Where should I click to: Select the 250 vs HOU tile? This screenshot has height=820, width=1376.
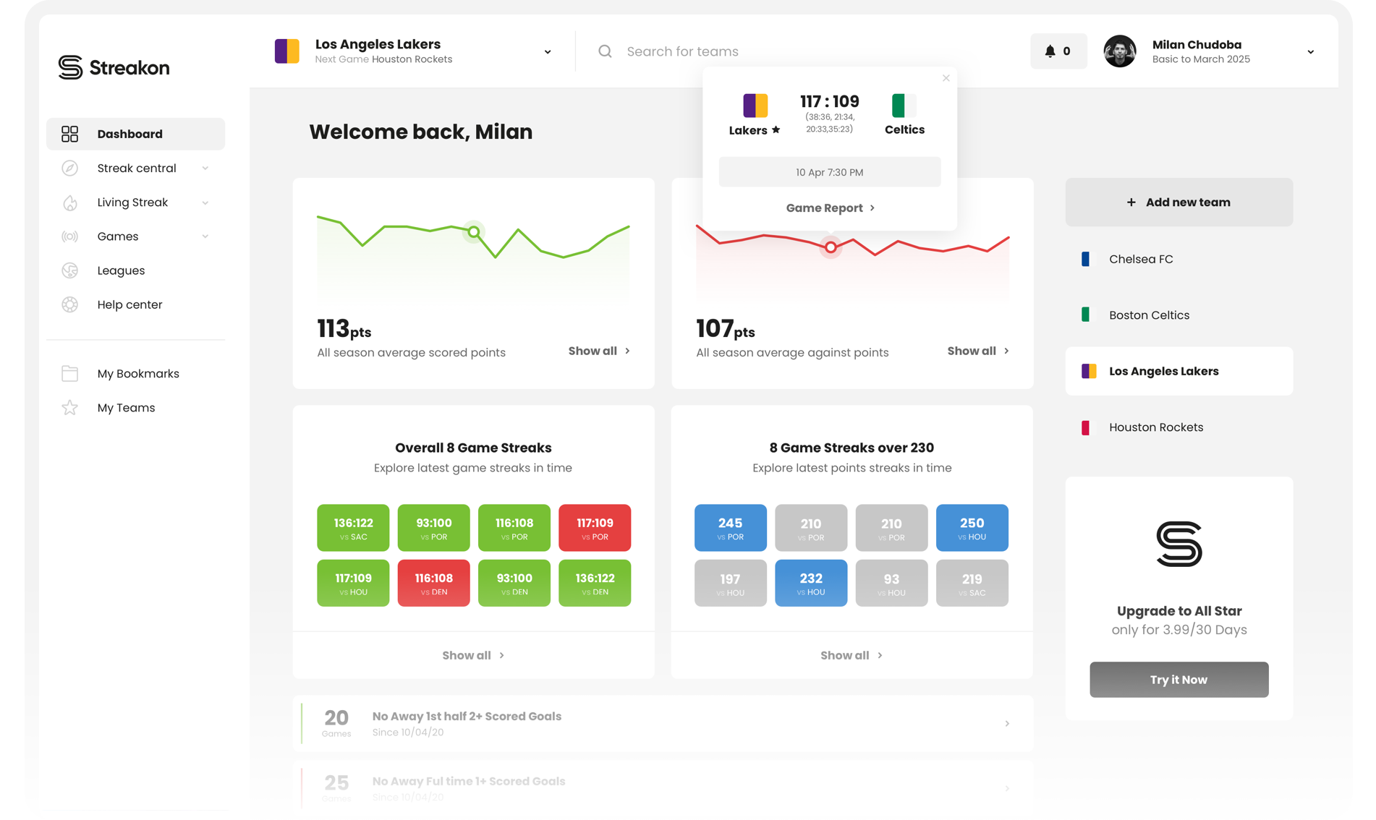coord(972,528)
